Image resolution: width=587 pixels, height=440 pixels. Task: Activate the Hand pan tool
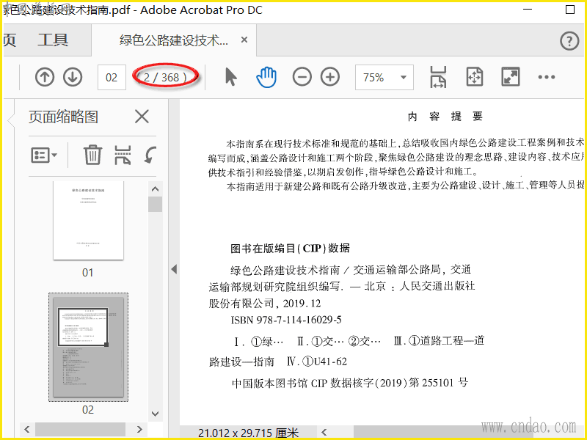266,77
